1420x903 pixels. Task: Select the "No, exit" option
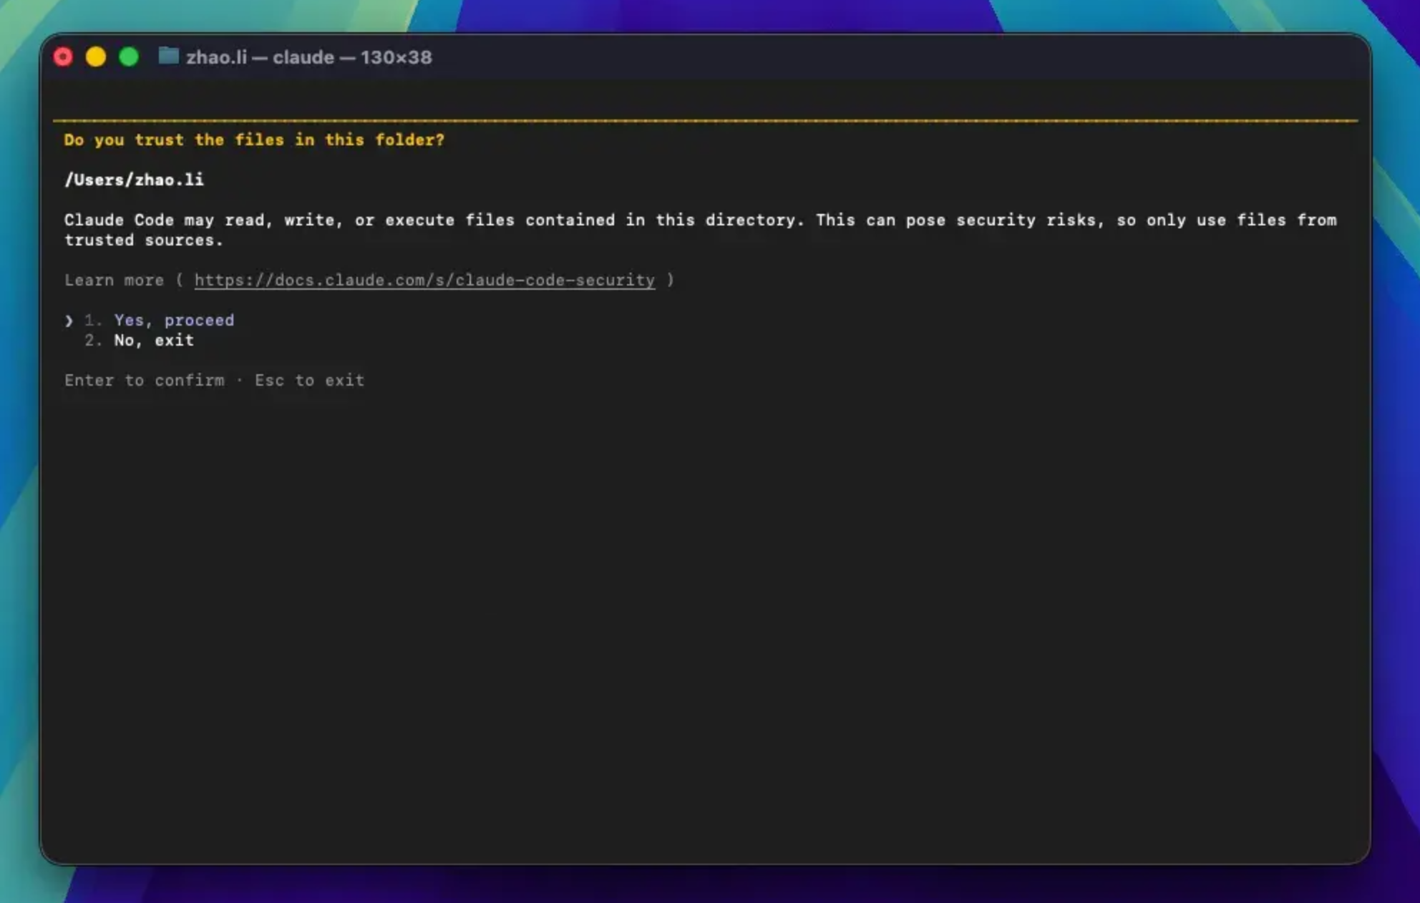pos(154,341)
